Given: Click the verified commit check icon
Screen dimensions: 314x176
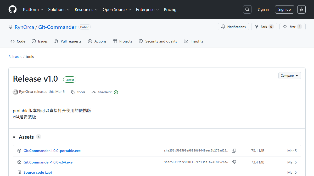Looking at the screenshot, I should [x=116, y=92].
